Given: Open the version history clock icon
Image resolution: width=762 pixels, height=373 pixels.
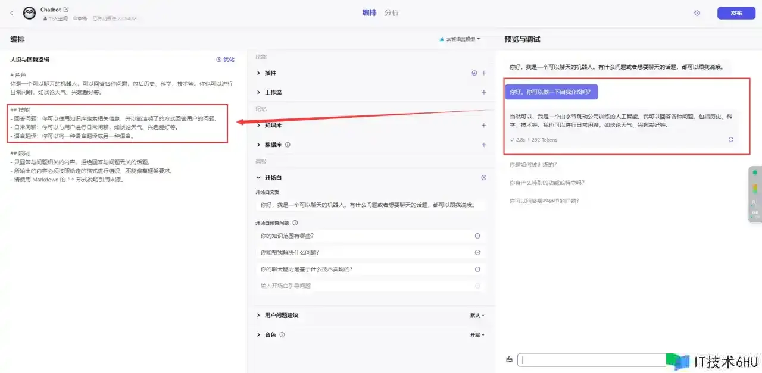Looking at the screenshot, I should click(x=697, y=13).
